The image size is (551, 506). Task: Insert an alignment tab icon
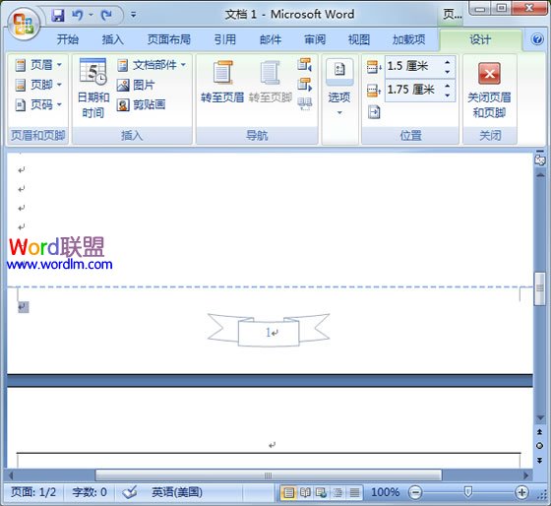click(374, 112)
